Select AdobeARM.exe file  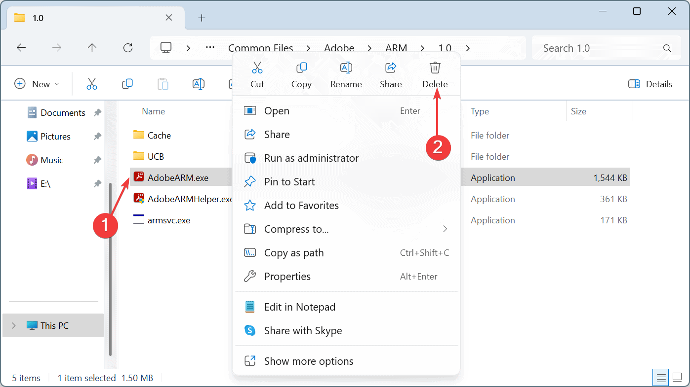point(178,177)
